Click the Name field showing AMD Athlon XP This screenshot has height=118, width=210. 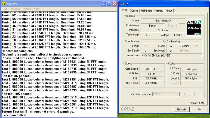(x=163, y=21)
